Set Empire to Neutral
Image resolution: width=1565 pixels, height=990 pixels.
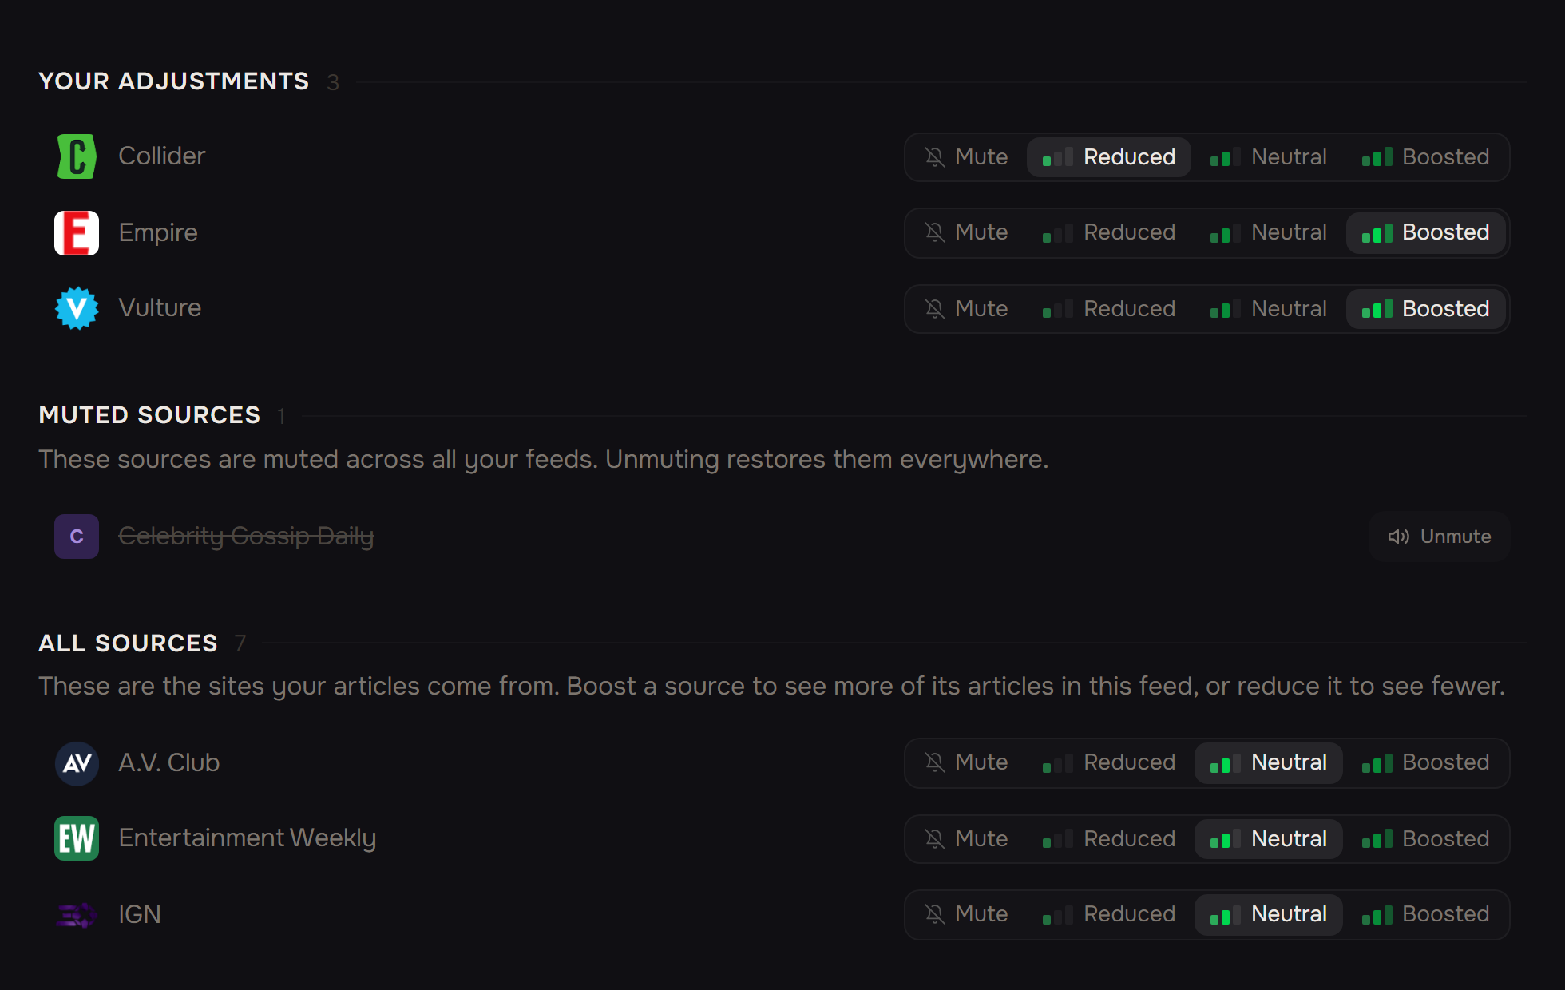1269,233
